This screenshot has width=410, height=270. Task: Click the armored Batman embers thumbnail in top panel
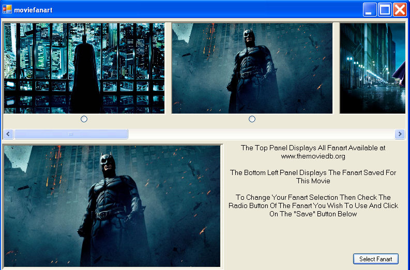point(252,68)
